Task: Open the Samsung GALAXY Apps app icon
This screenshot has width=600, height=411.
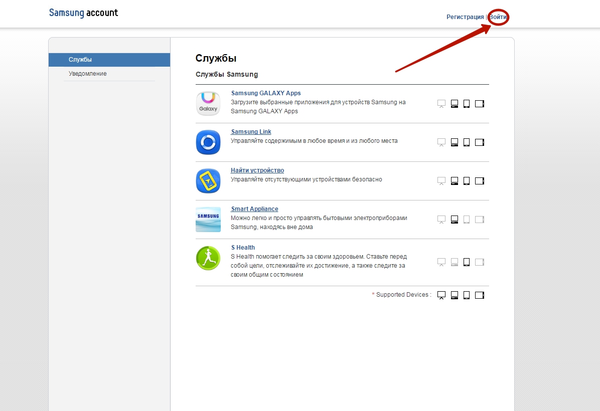Action: click(x=208, y=104)
